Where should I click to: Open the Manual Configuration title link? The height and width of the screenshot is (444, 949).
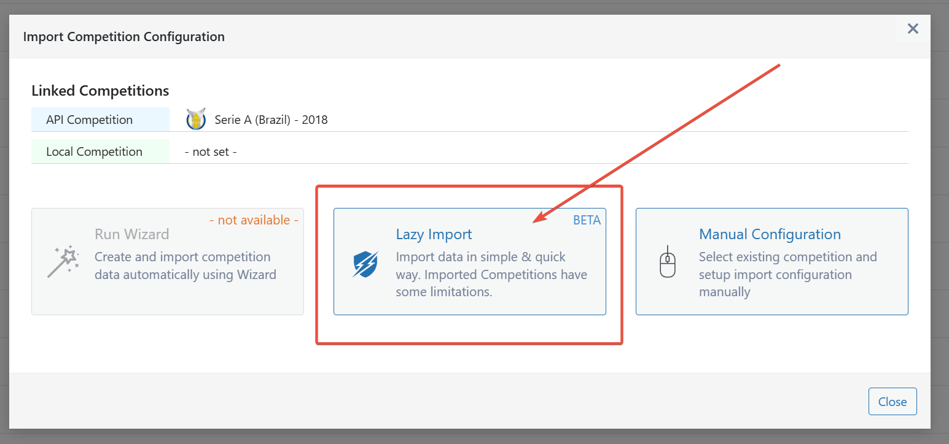770,234
